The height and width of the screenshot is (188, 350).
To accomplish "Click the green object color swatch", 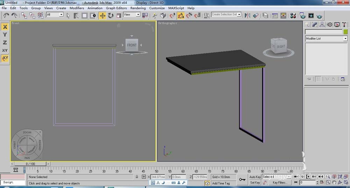I will click(345, 32).
